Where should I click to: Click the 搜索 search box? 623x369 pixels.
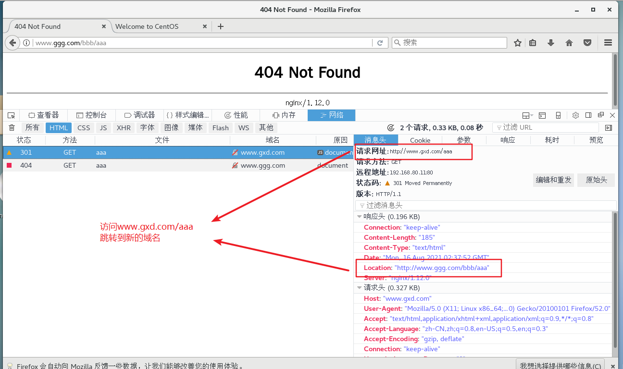[x=449, y=43]
